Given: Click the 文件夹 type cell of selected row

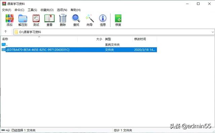Looking at the screenshot, I should [110, 50].
